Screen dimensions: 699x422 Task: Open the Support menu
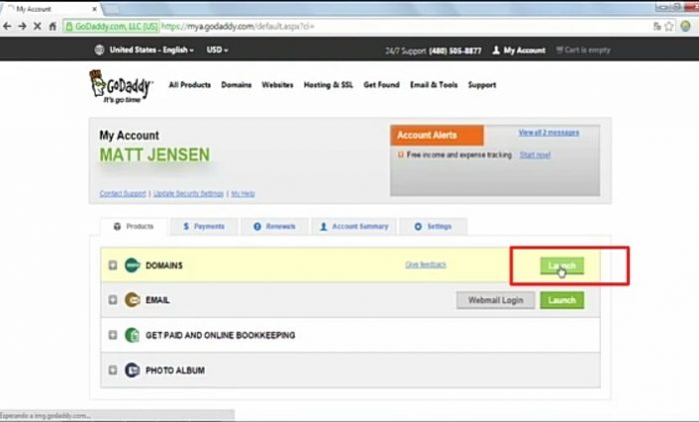pyautogui.click(x=482, y=85)
